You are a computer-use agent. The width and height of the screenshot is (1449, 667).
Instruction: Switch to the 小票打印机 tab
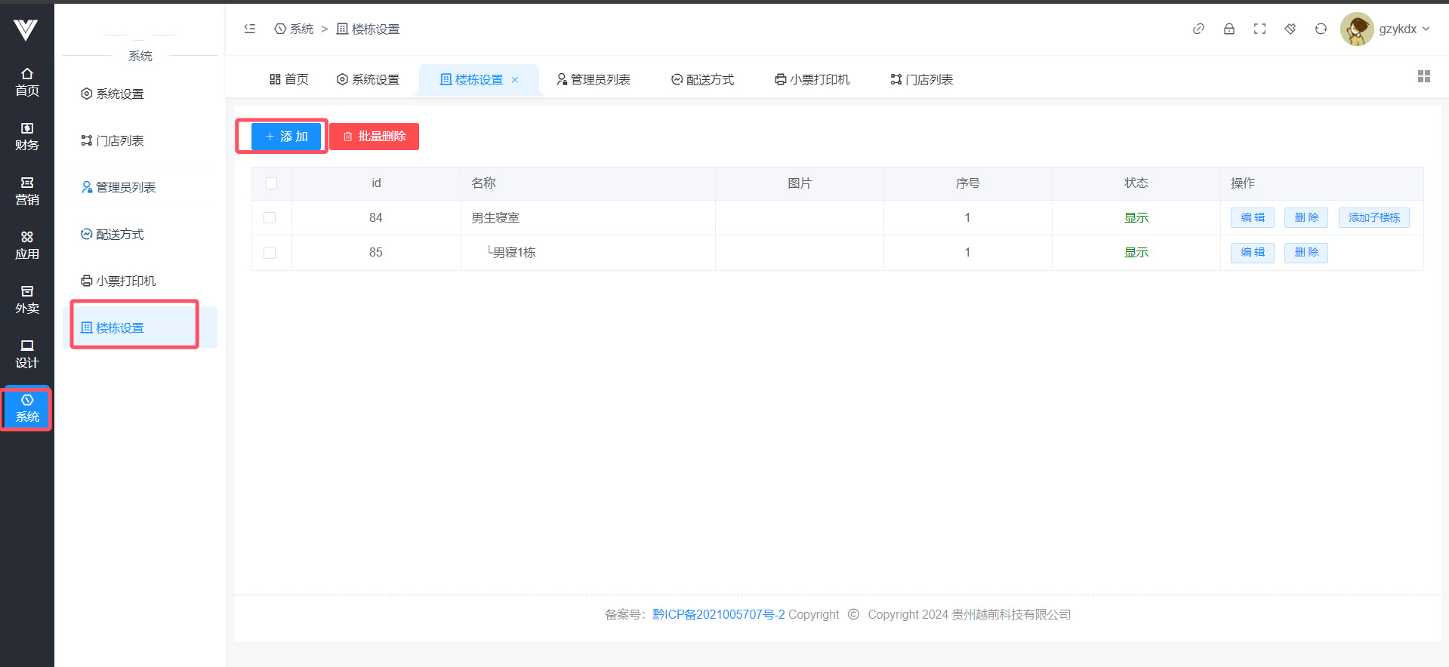click(812, 79)
